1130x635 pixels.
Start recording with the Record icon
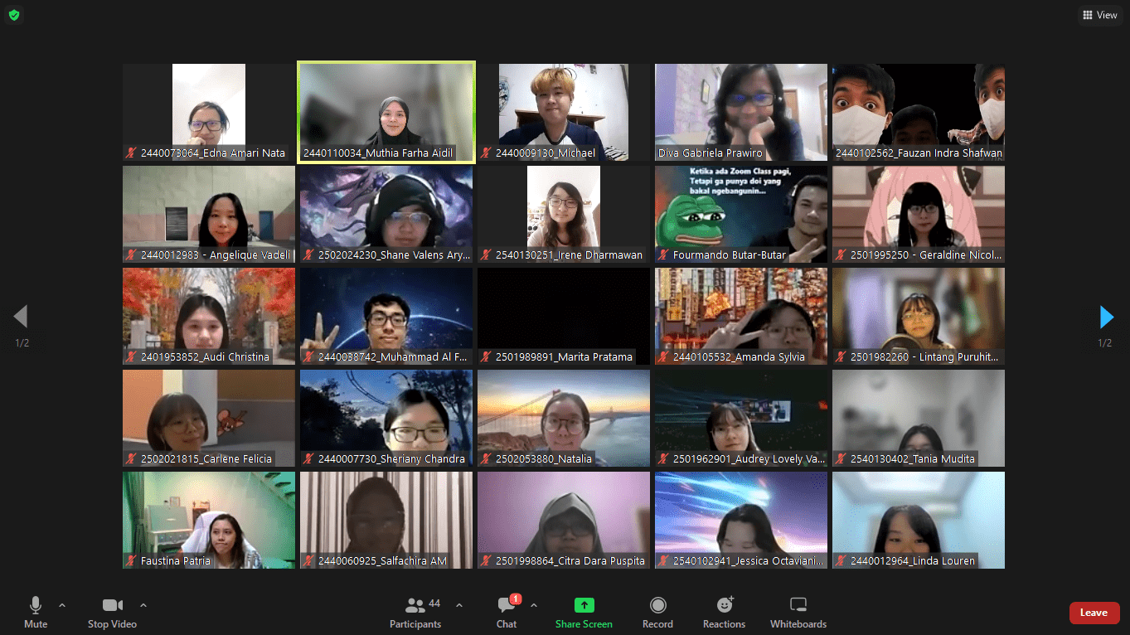[657, 612]
